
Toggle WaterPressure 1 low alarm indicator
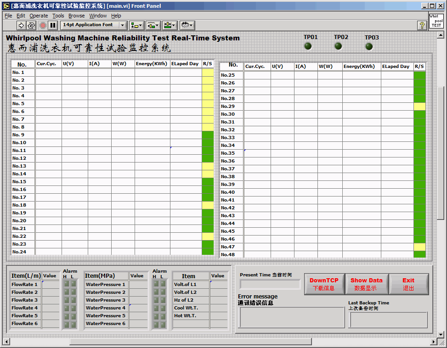click(163, 285)
